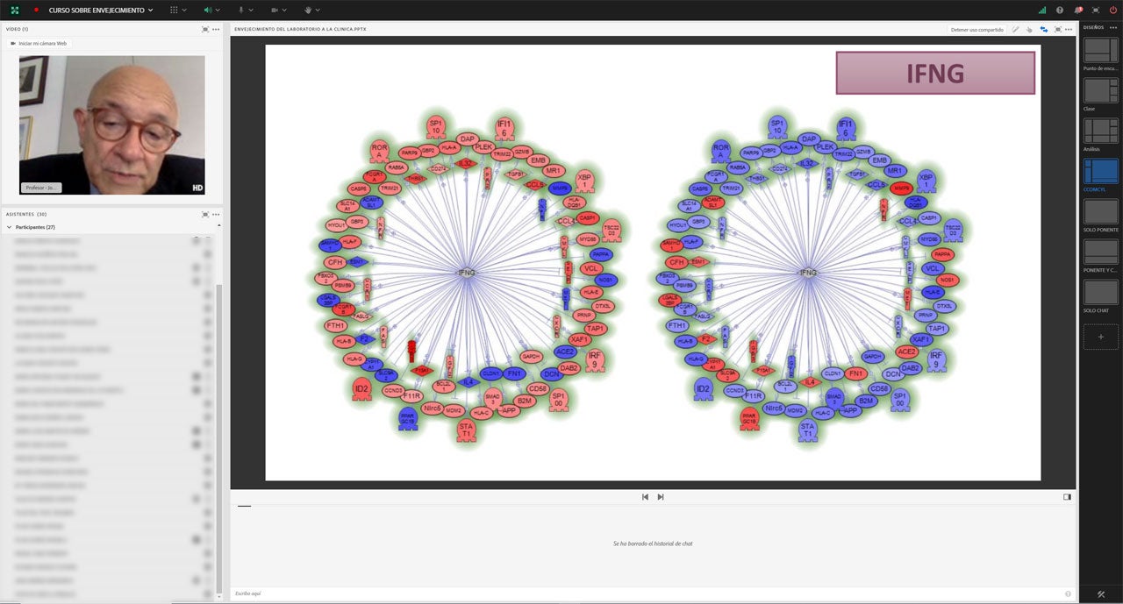Select the Clase layout
Screen dimensions: 1123x604
point(1101,90)
